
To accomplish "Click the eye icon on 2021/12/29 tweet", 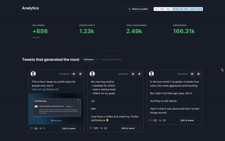I will pyautogui.click(x=192, y=74).
